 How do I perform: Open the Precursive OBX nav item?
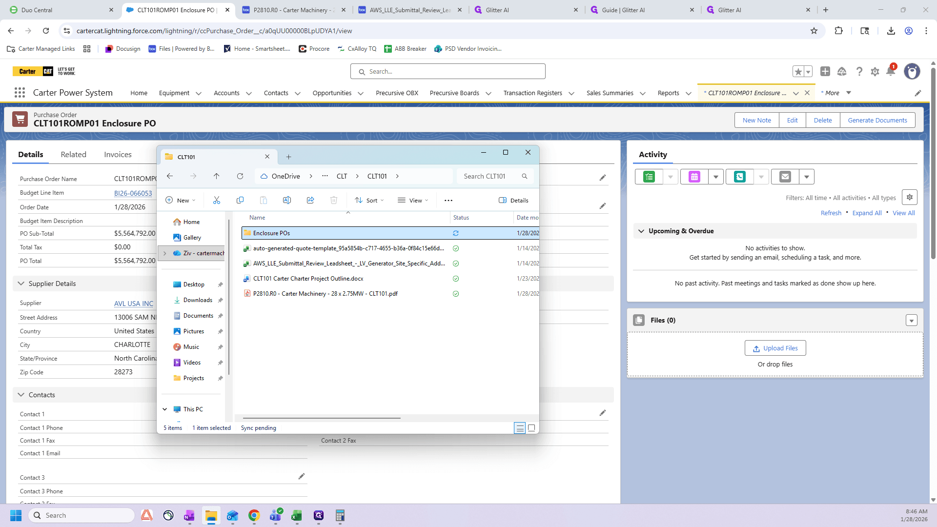(x=397, y=93)
